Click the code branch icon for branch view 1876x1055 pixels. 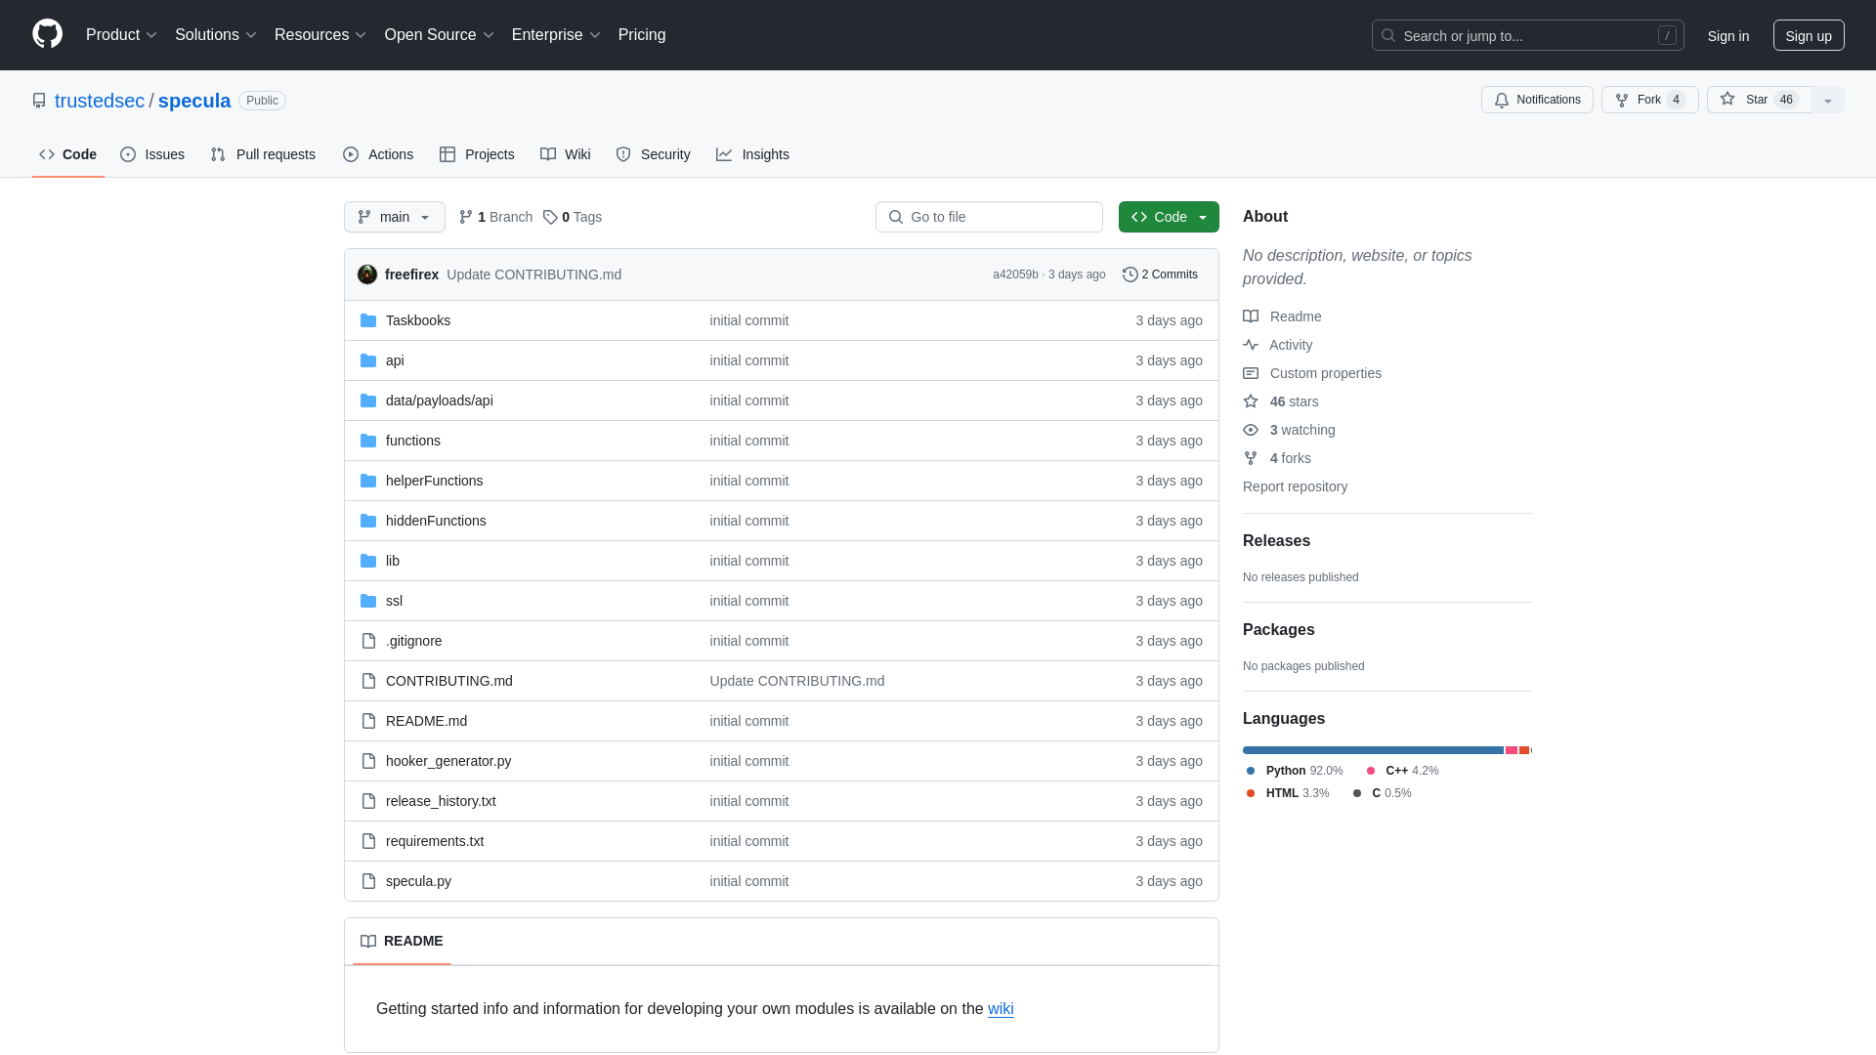(x=466, y=217)
